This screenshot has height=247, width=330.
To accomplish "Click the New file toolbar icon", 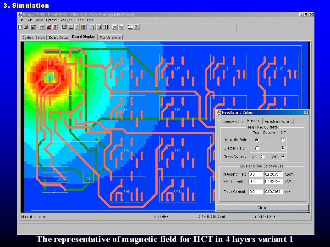I will pos(21,27).
